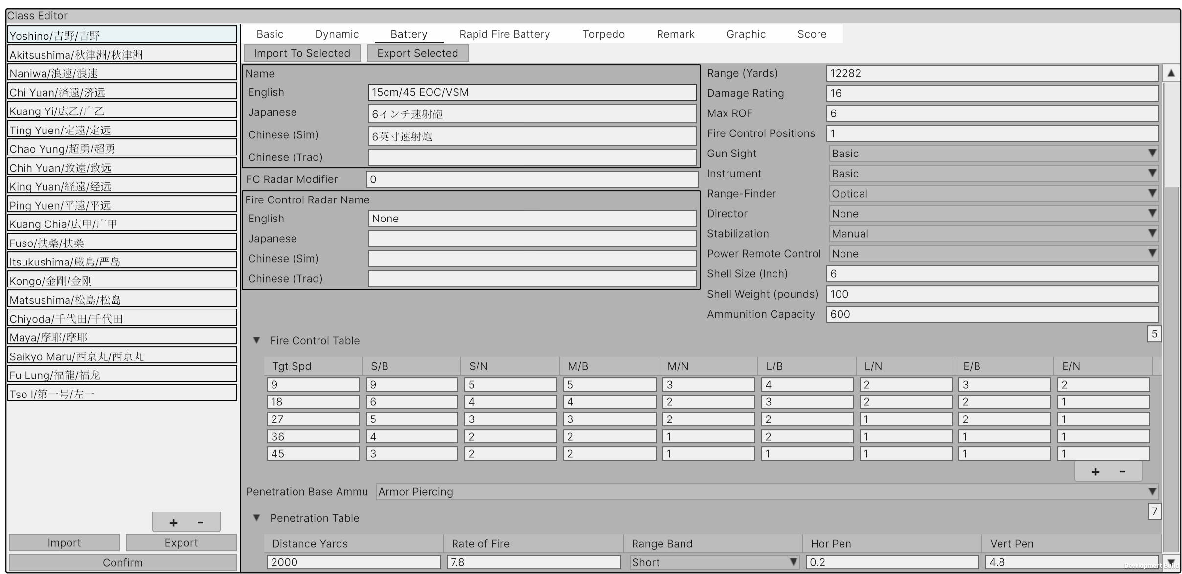Open the Penetration Base Ammu dropdown
This screenshot has height=574, width=1182.
coord(766,492)
